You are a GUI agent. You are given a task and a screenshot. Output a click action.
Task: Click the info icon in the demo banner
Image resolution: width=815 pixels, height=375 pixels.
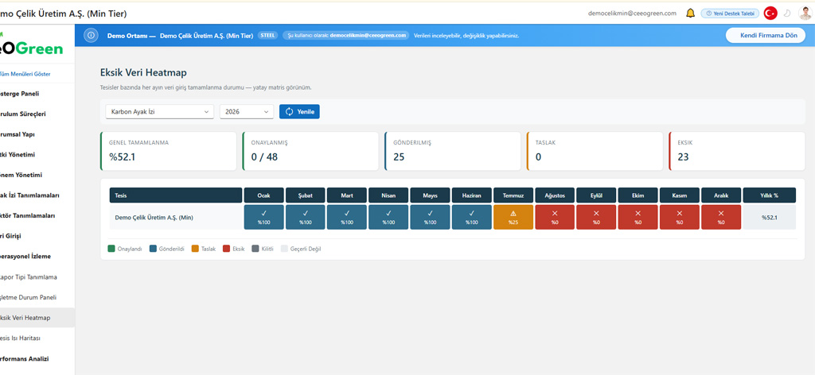click(x=91, y=35)
